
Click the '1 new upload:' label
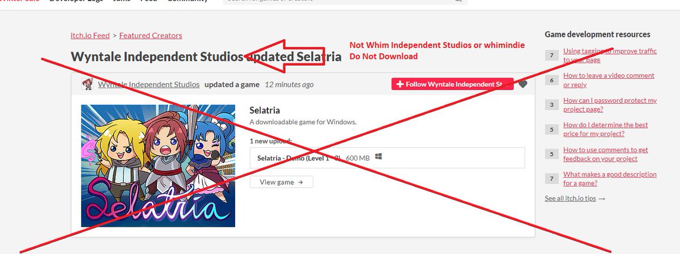coord(271,141)
